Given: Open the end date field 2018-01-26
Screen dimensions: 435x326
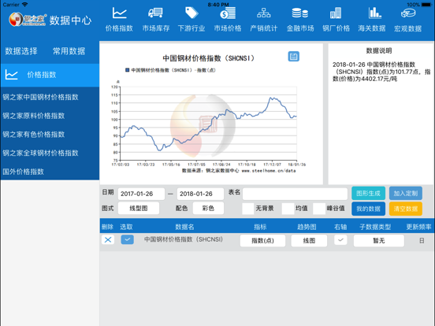Looking at the screenshot, I should pyautogui.click(x=200, y=194).
